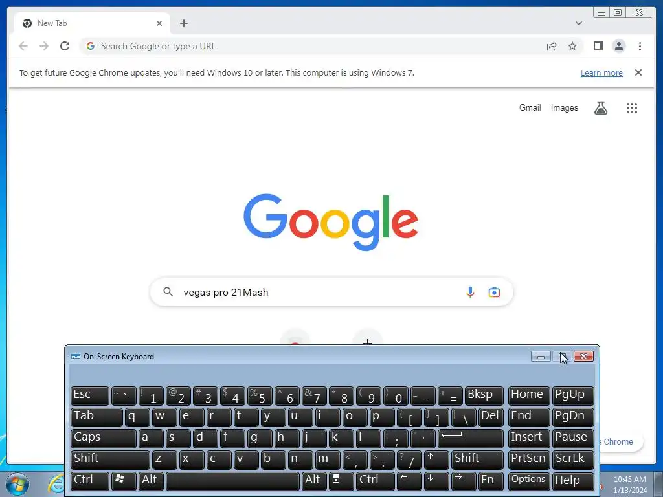This screenshot has height=497, width=663.
Task: Toggle the left Alt key
Action: click(151, 481)
